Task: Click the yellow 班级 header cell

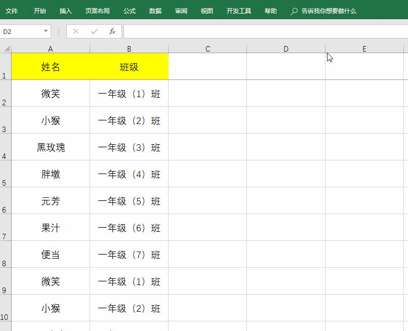Action: pos(129,66)
